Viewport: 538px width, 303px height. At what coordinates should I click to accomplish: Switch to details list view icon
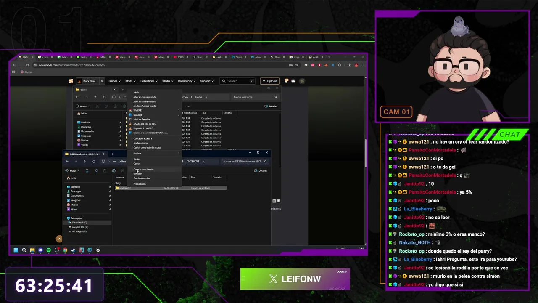274,201
